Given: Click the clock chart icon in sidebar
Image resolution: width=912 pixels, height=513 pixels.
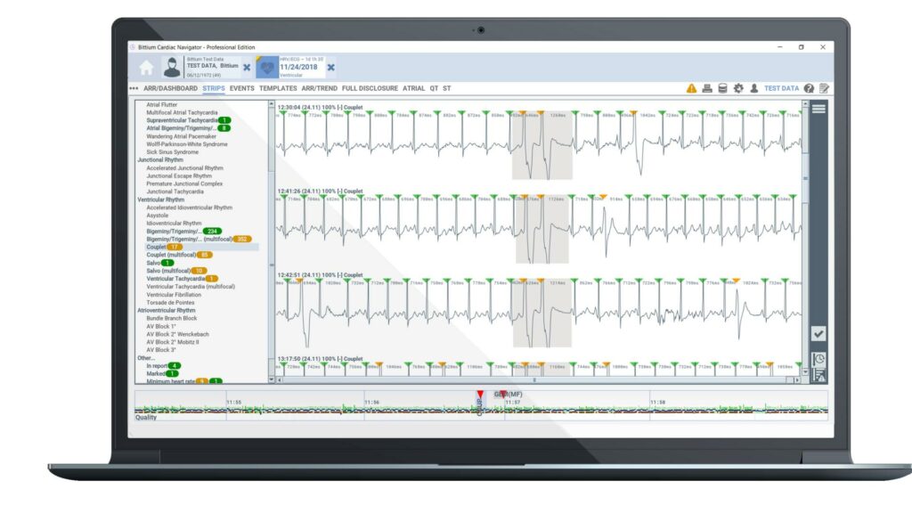Looking at the screenshot, I should click(818, 360).
